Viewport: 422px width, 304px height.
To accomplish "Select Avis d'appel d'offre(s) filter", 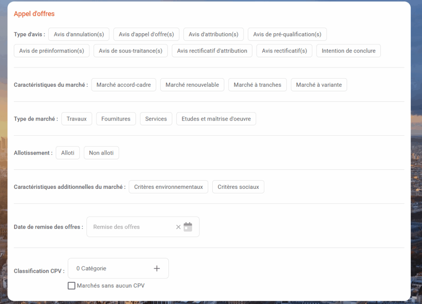I will [146, 34].
